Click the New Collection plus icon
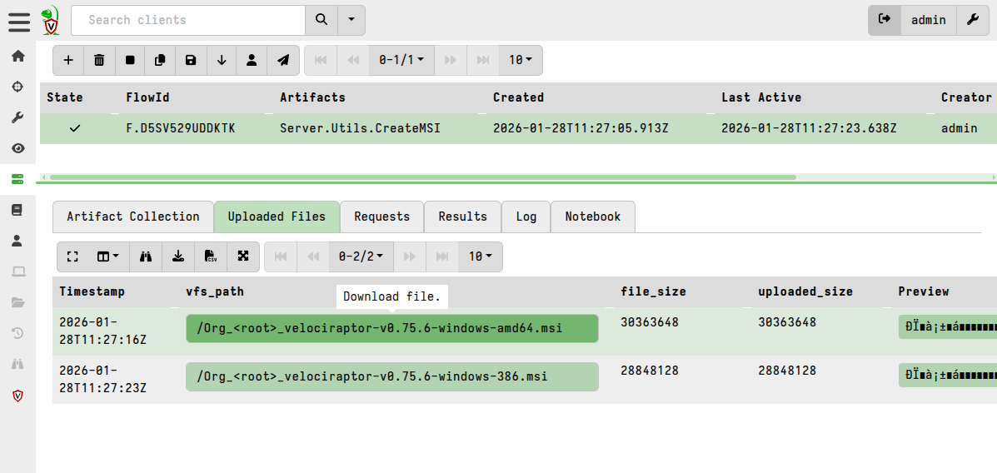The height and width of the screenshot is (473, 997). point(68,60)
